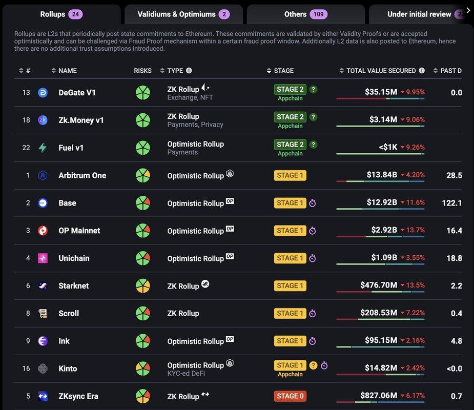Open the Zk.Money v1 project page

point(81,120)
